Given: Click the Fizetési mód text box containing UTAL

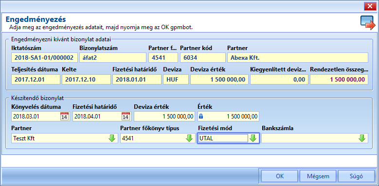Looking at the screenshot, I should 223,138.
